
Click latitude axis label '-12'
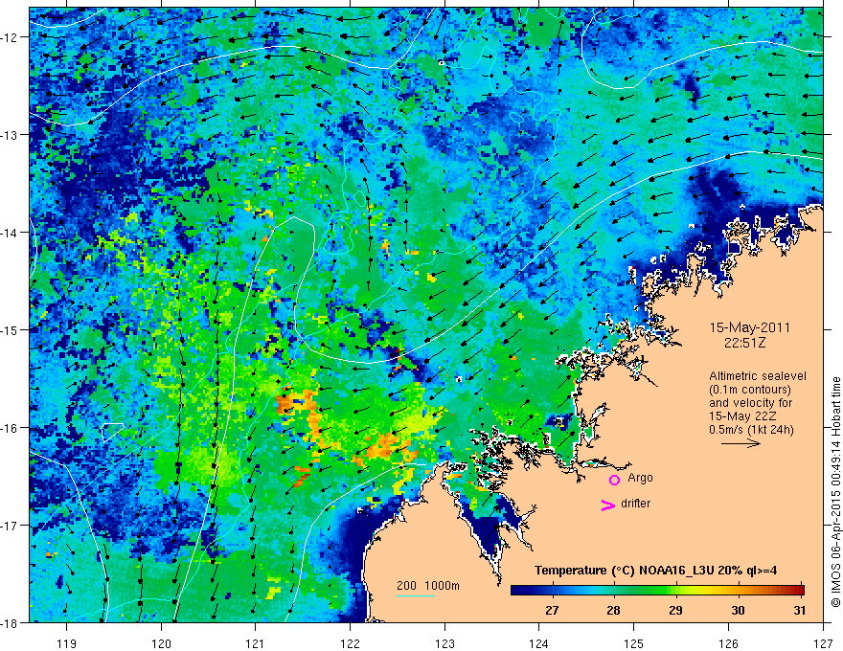click(10, 37)
